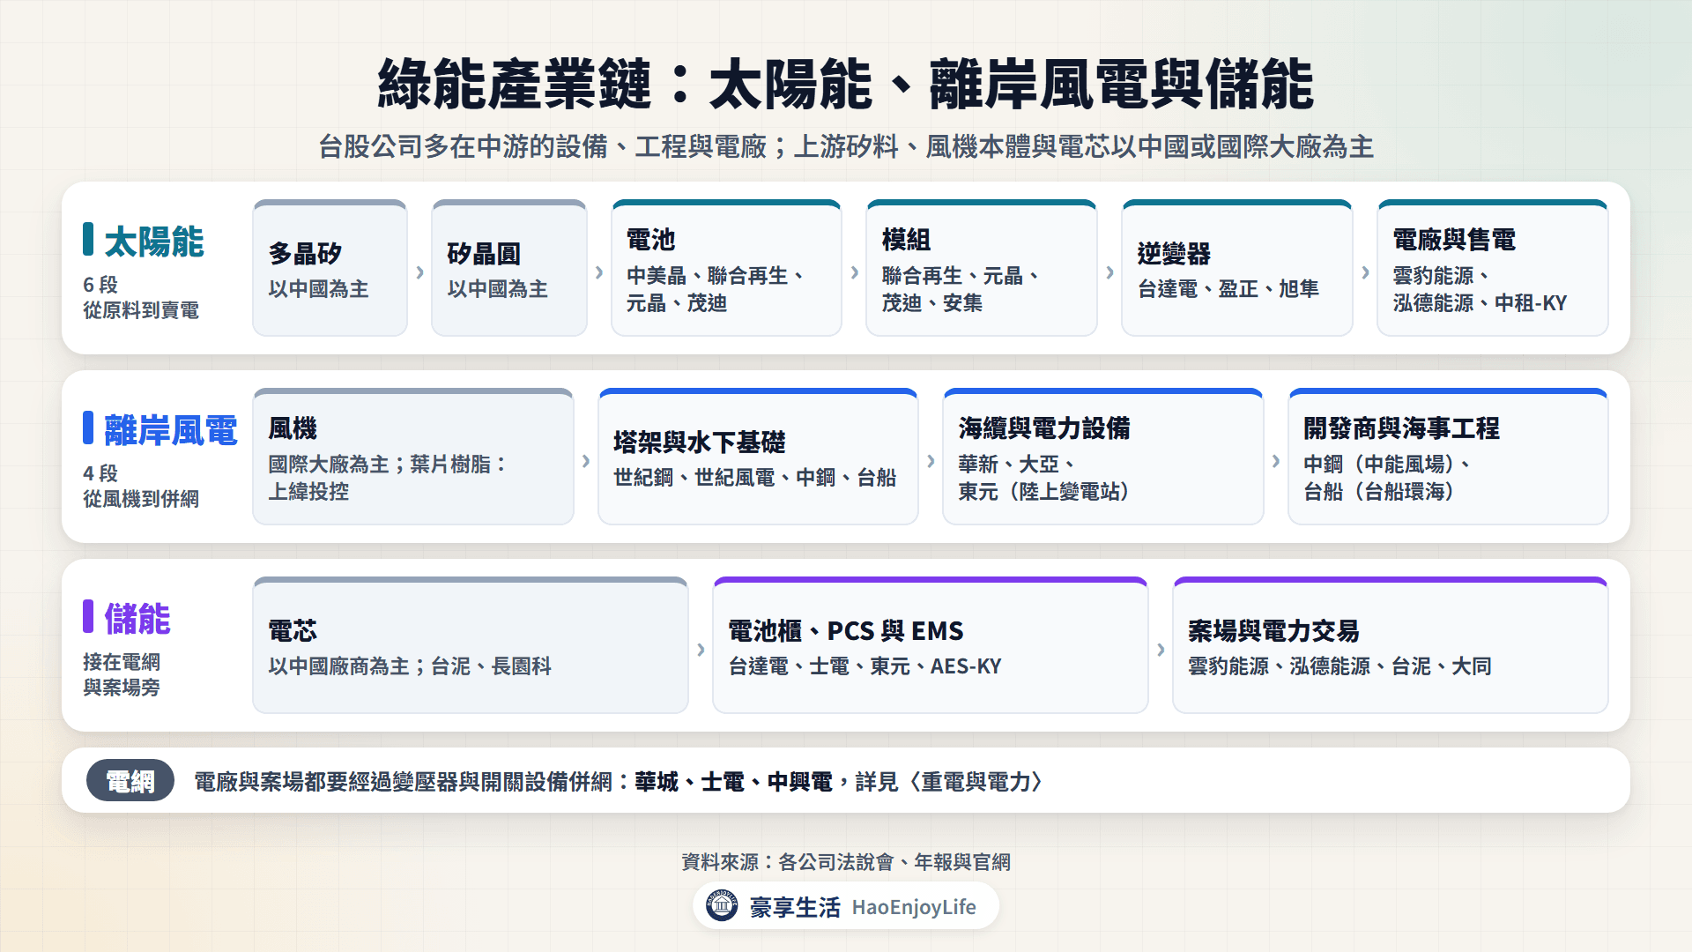The image size is (1692, 952).
Task: Click the chevron after the 電芯 card
Action: click(x=701, y=650)
